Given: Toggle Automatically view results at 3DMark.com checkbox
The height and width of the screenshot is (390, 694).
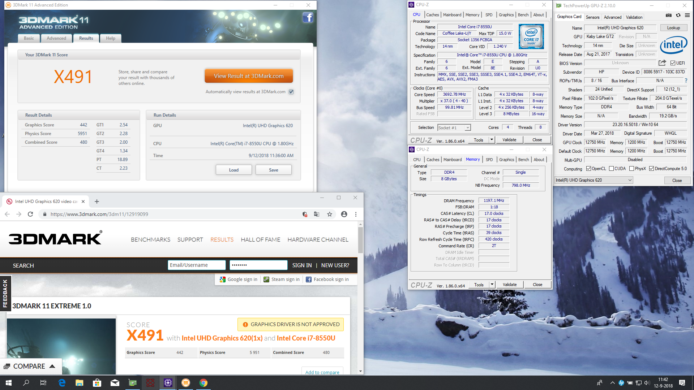Looking at the screenshot, I should pos(291,92).
